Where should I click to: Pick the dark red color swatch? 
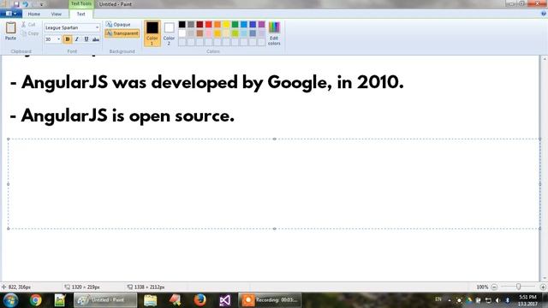(x=200, y=24)
